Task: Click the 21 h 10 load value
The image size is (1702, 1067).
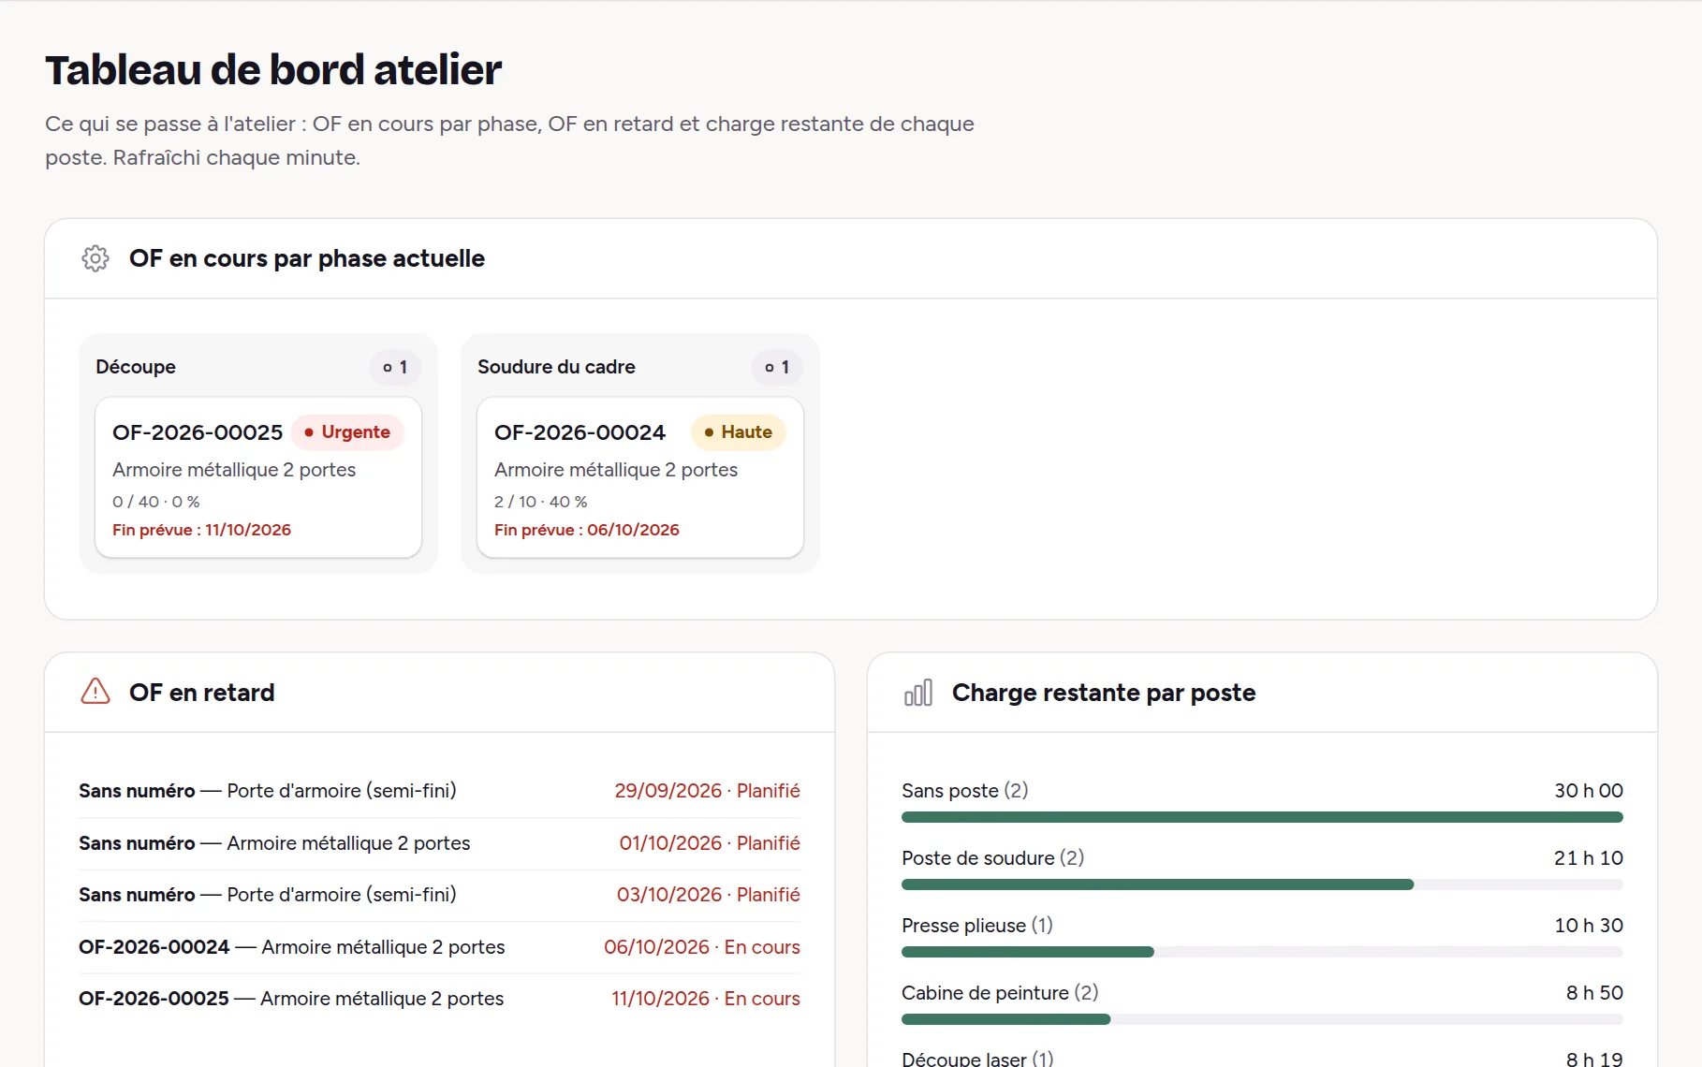Action: pos(1589,858)
